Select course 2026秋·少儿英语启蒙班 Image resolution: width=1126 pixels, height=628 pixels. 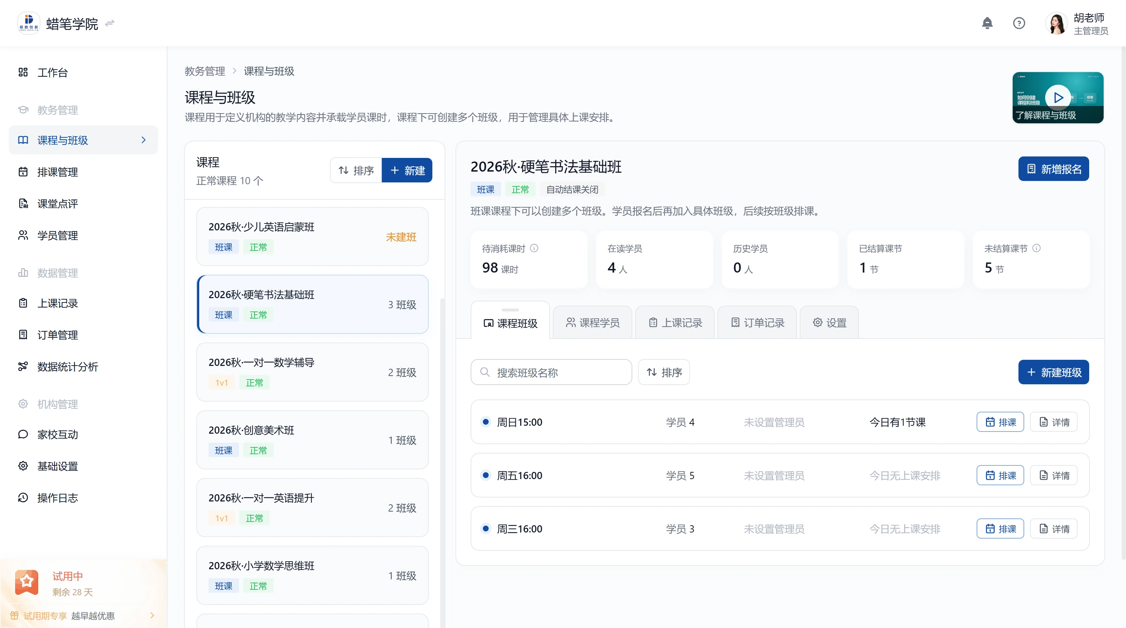pos(313,236)
